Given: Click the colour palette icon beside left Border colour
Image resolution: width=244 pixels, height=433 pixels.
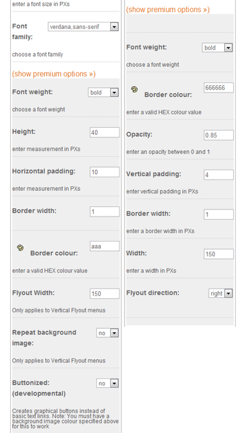Looking at the screenshot, I should point(21,248).
